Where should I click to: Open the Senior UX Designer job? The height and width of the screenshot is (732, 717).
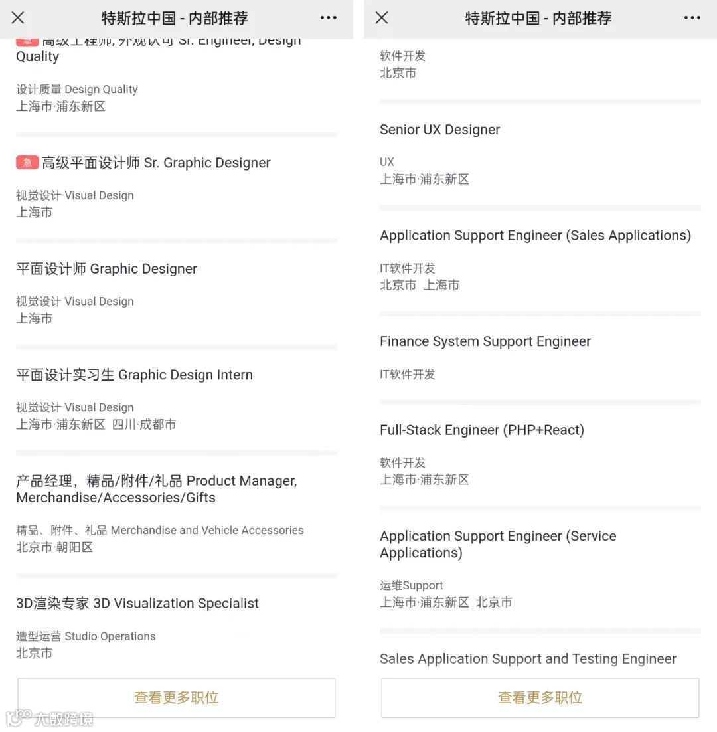439,130
